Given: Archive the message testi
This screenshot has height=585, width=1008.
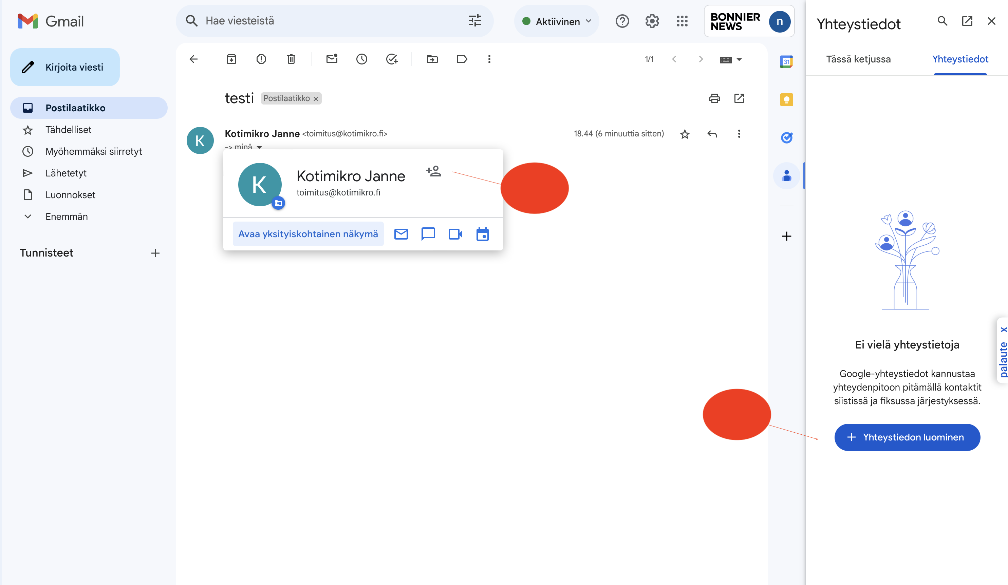Looking at the screenshot, I should tap(231, 59).
